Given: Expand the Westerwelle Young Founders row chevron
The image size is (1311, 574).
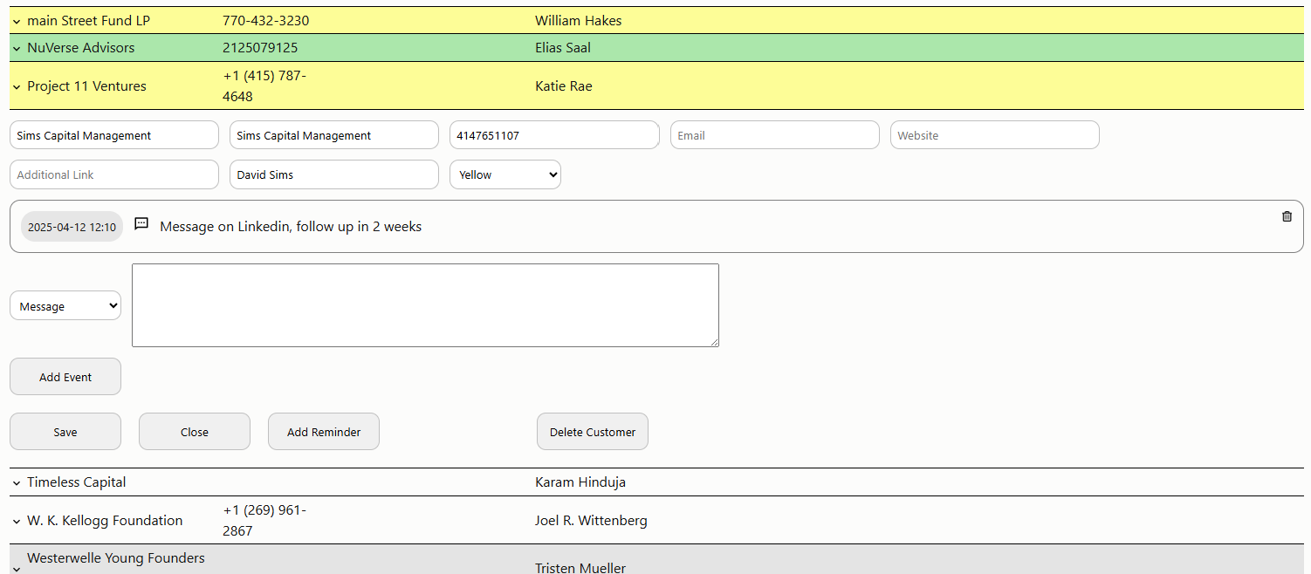Looking at the screenshot, I should pos(17,568).
